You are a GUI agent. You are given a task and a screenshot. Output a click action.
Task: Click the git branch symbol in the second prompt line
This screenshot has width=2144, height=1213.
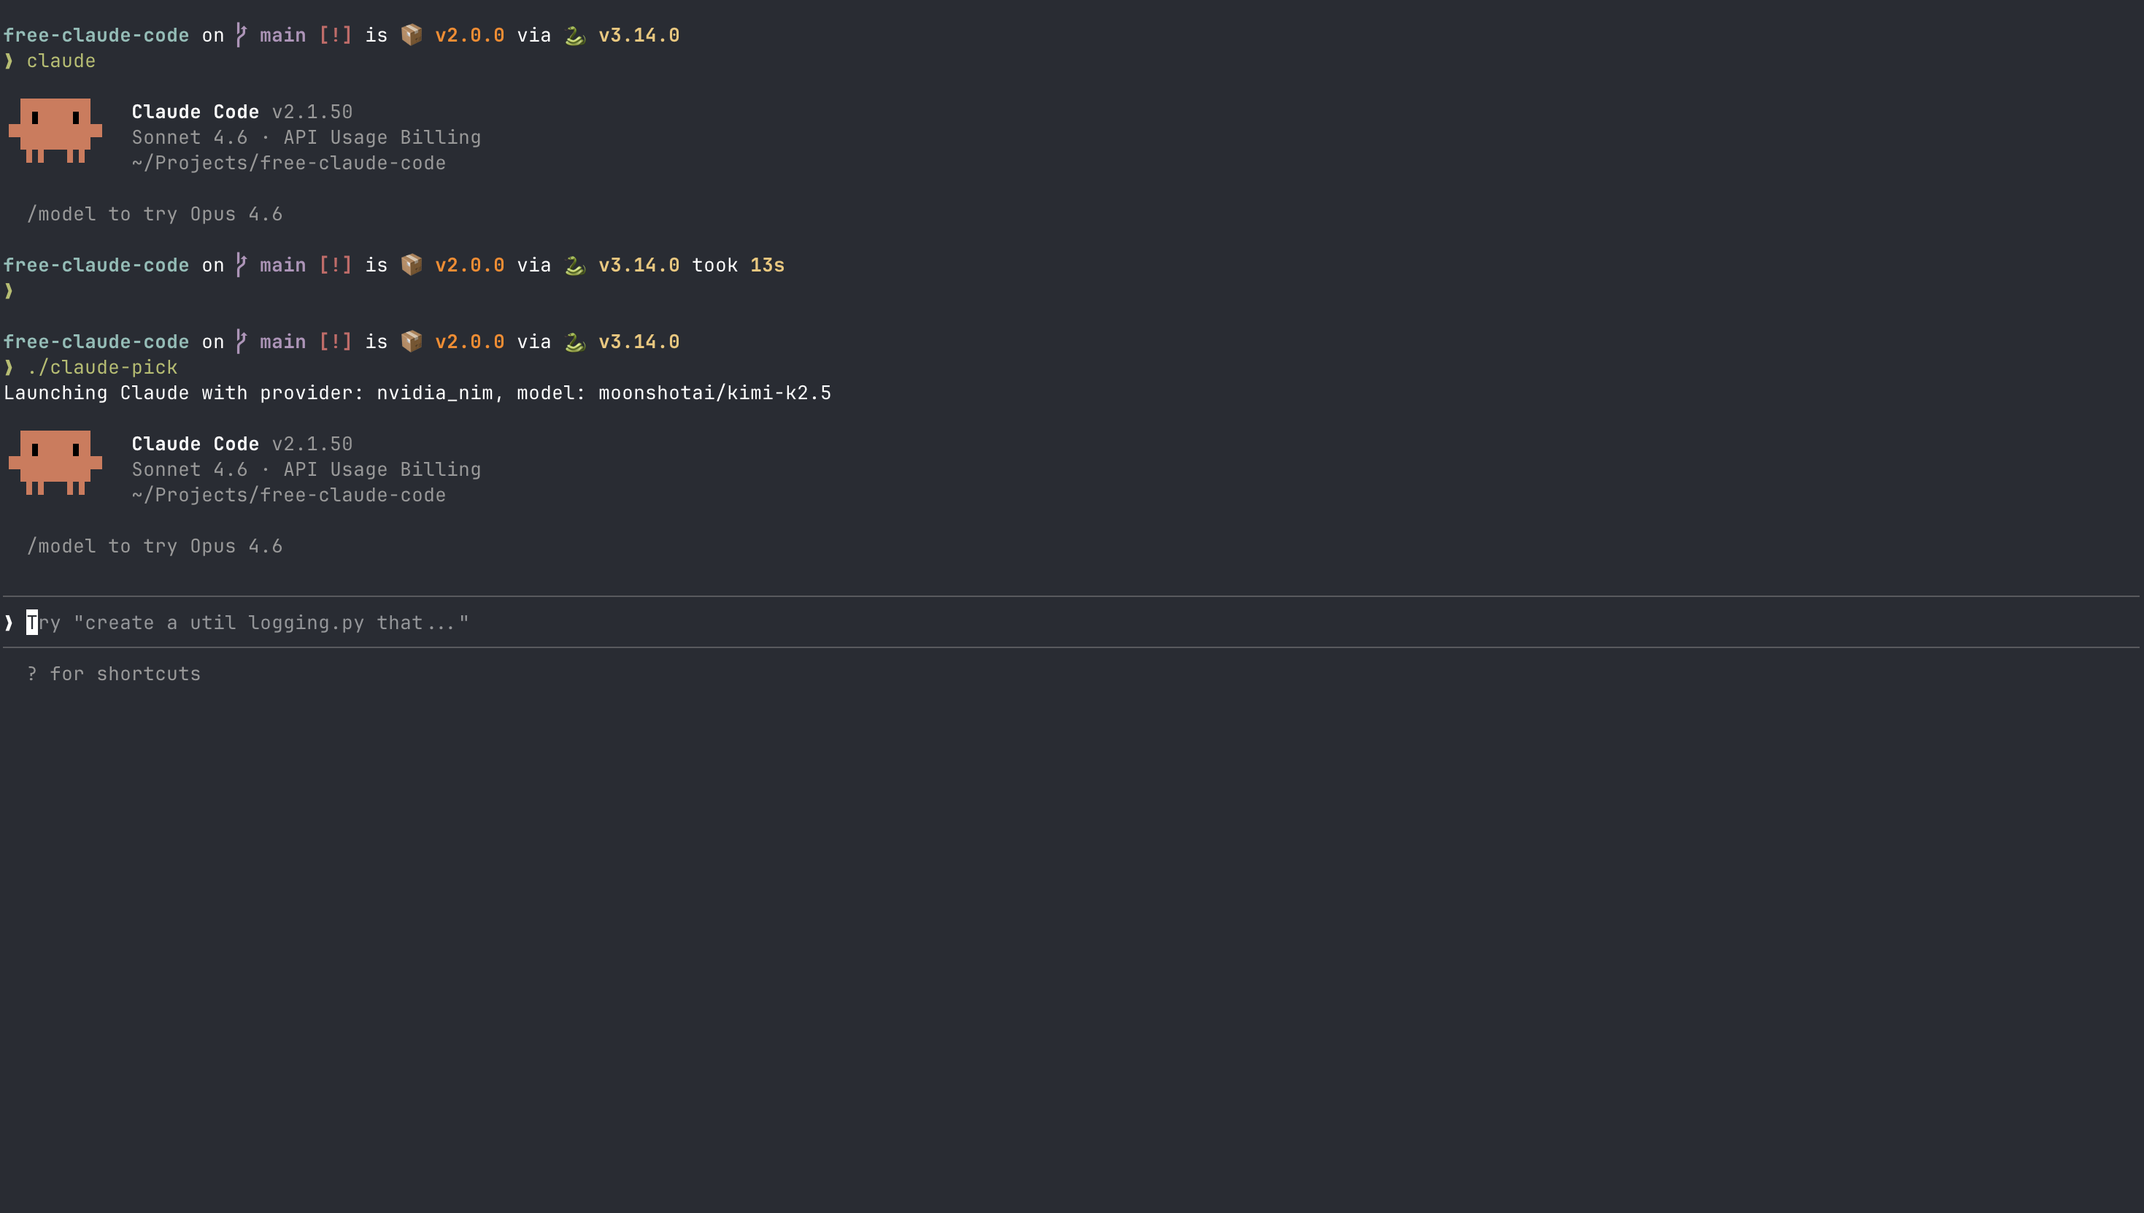[241, 265]
